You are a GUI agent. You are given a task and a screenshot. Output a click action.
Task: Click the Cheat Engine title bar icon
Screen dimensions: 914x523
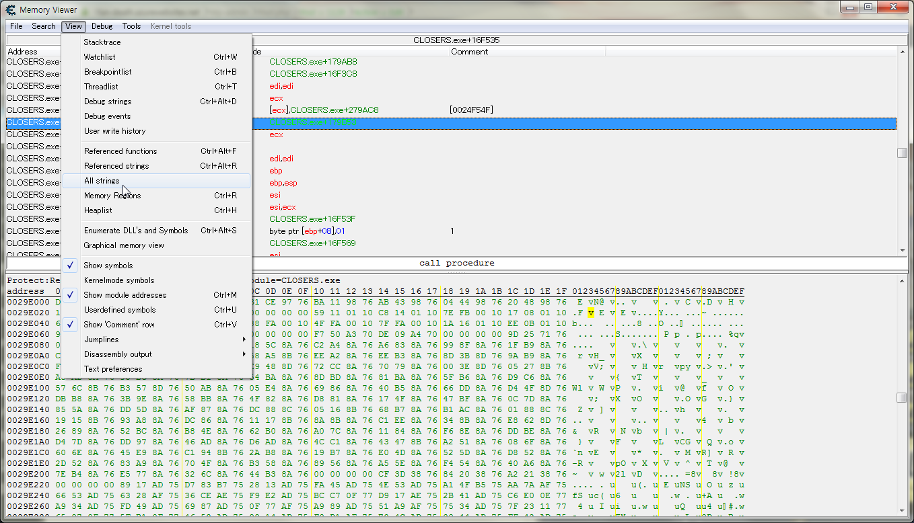click(x=10, y=9)
